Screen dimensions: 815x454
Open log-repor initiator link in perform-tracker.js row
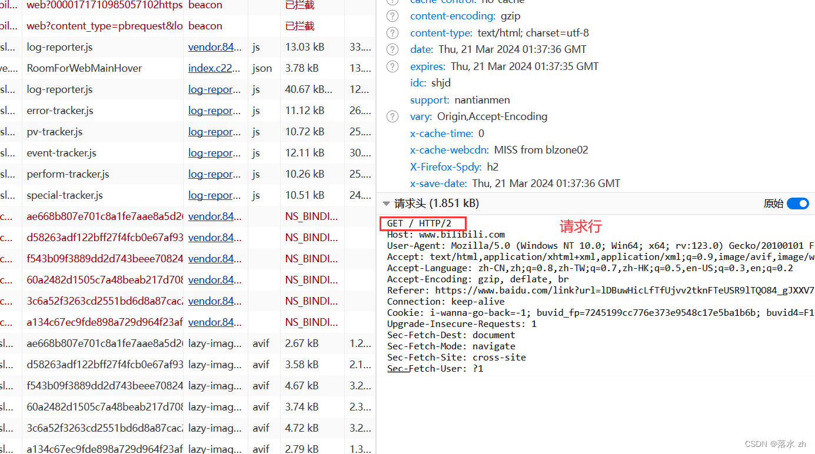(x=215, y=174)
